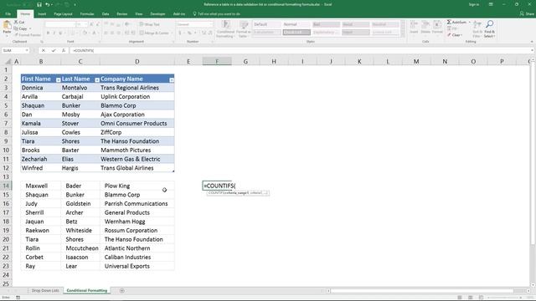Add a new sheet with the plus icon
Image resolution: width=536 pixels, height=301 pixels.
click(122, 291)
